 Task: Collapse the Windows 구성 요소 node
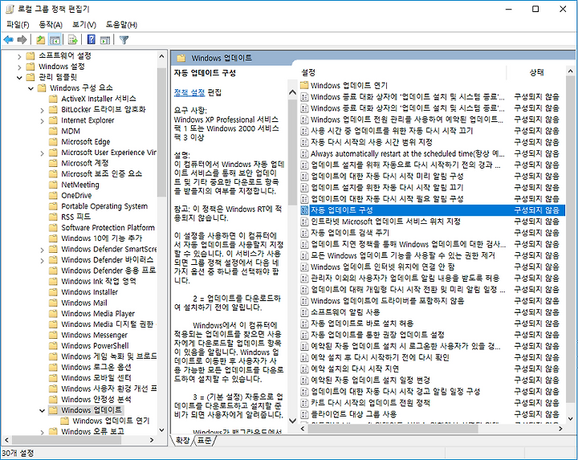pos(31,88)
